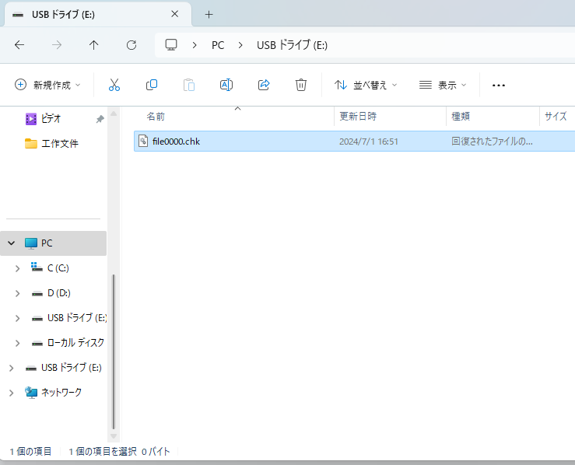
Task: Click the 1 個の項目 status text
Action: tap(30, 452)
